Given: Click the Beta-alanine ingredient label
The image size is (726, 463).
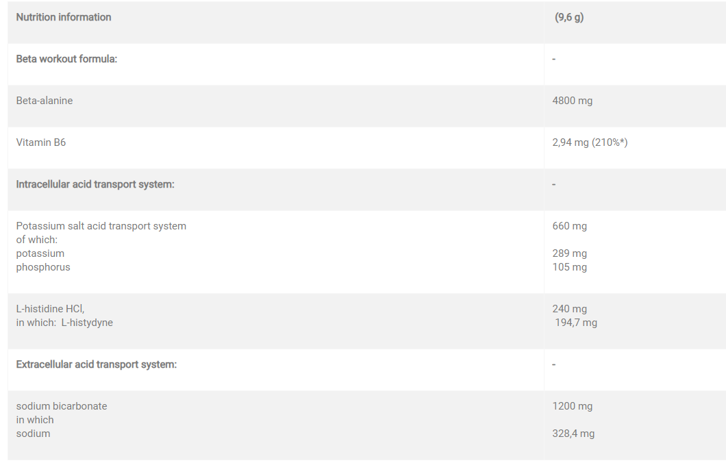Looking at the screenshot, I should (x=45, y=101).
